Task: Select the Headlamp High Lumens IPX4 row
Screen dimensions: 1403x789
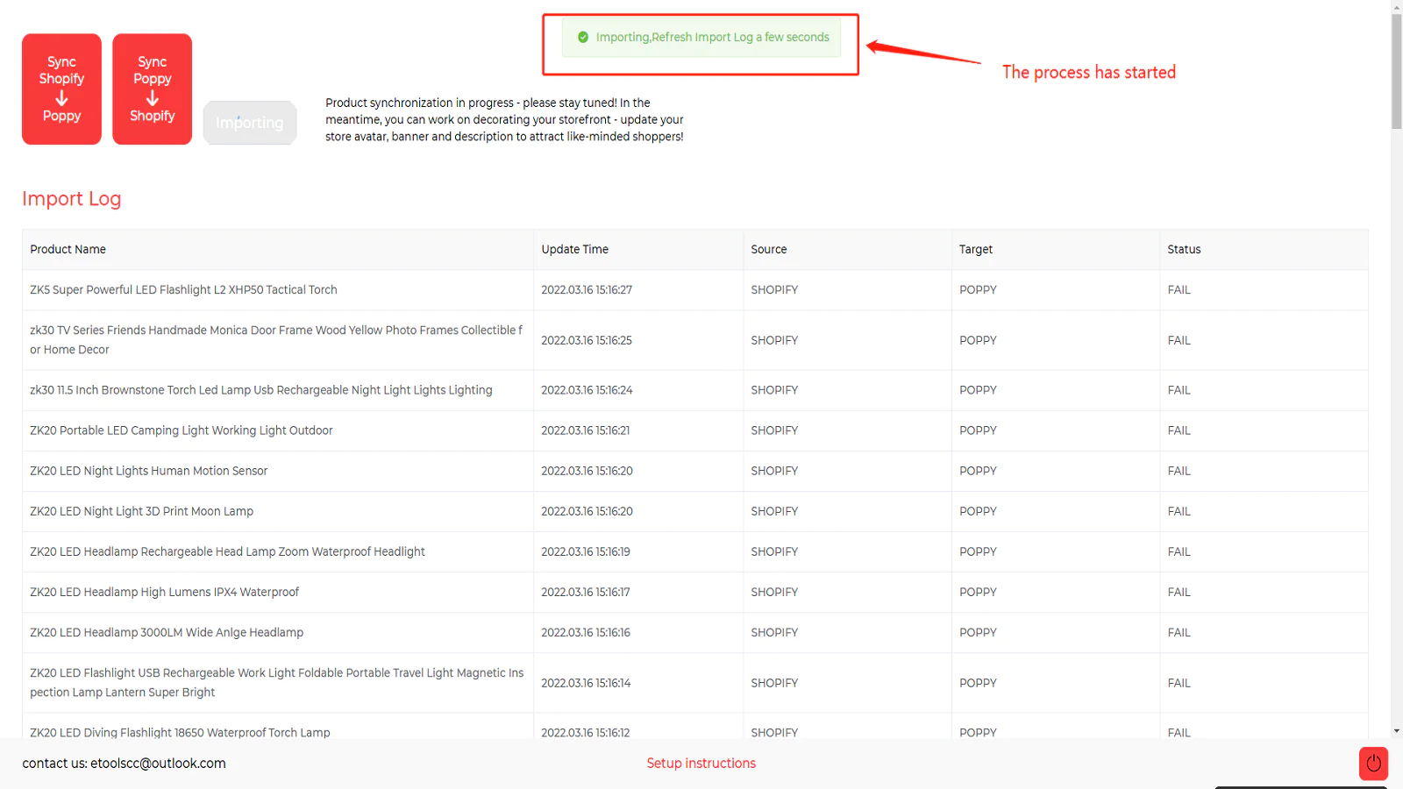Action: [694, 592]
